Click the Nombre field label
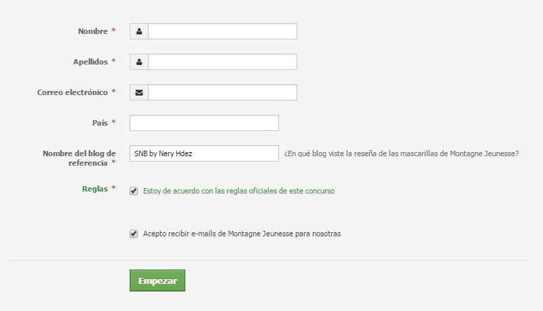Viewport: 543px width, 311px height. (x=93, y=31)
